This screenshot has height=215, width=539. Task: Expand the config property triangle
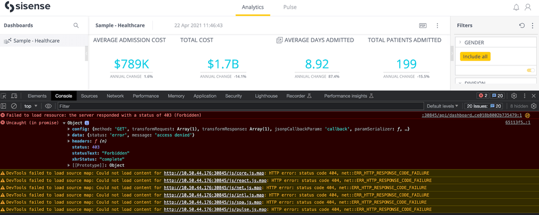coord(69,129)
